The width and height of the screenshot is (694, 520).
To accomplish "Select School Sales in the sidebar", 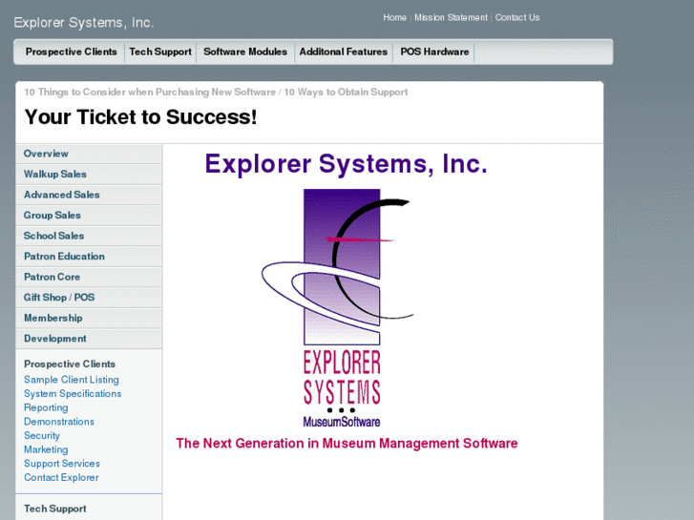I will [89, 236].
